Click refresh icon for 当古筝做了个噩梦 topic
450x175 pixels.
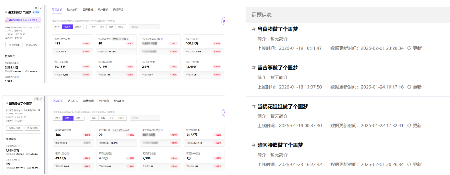click(409, 87)
